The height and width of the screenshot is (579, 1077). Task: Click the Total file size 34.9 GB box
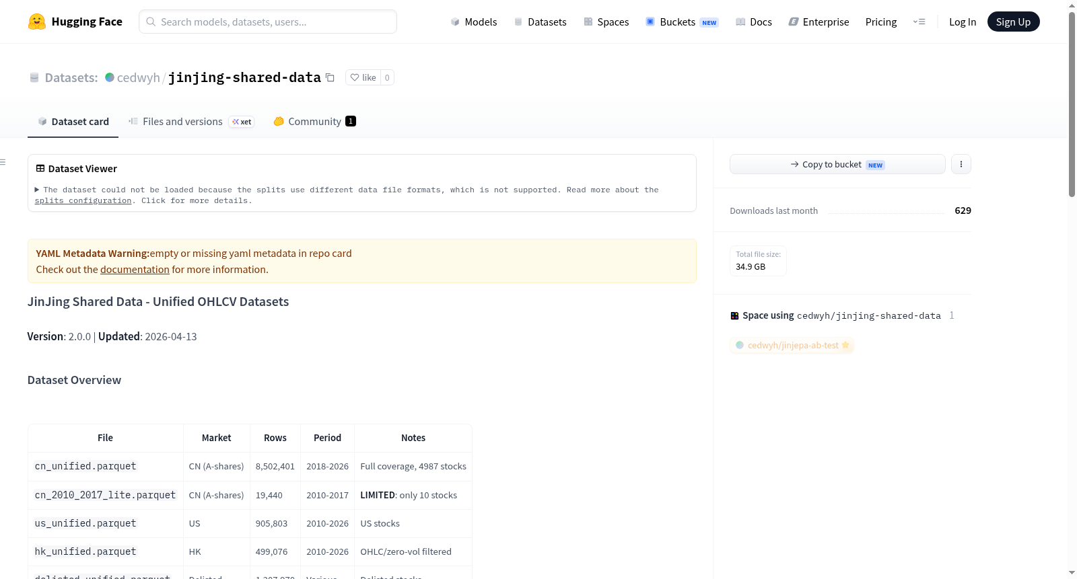click(x=758, y=261)
